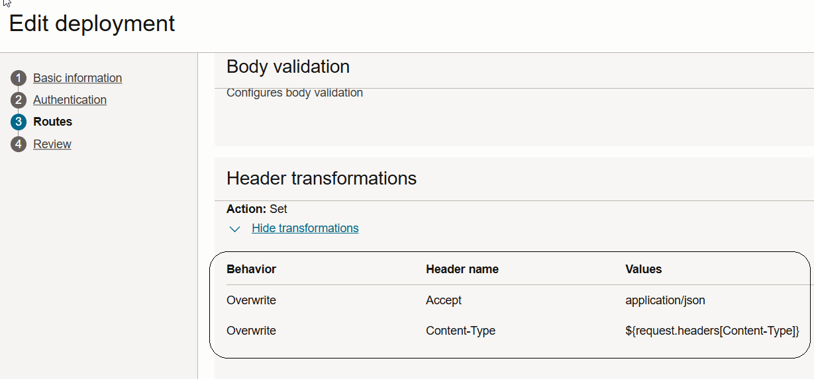Click the Edit deployment page title
Image resolution: width=814 pixels, height=379 pixels.
(92, 24)
